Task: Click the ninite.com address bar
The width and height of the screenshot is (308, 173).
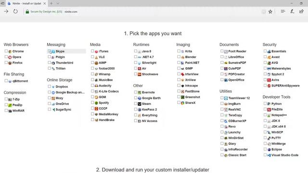Action: pyautogui.click(x=71, y=12)
